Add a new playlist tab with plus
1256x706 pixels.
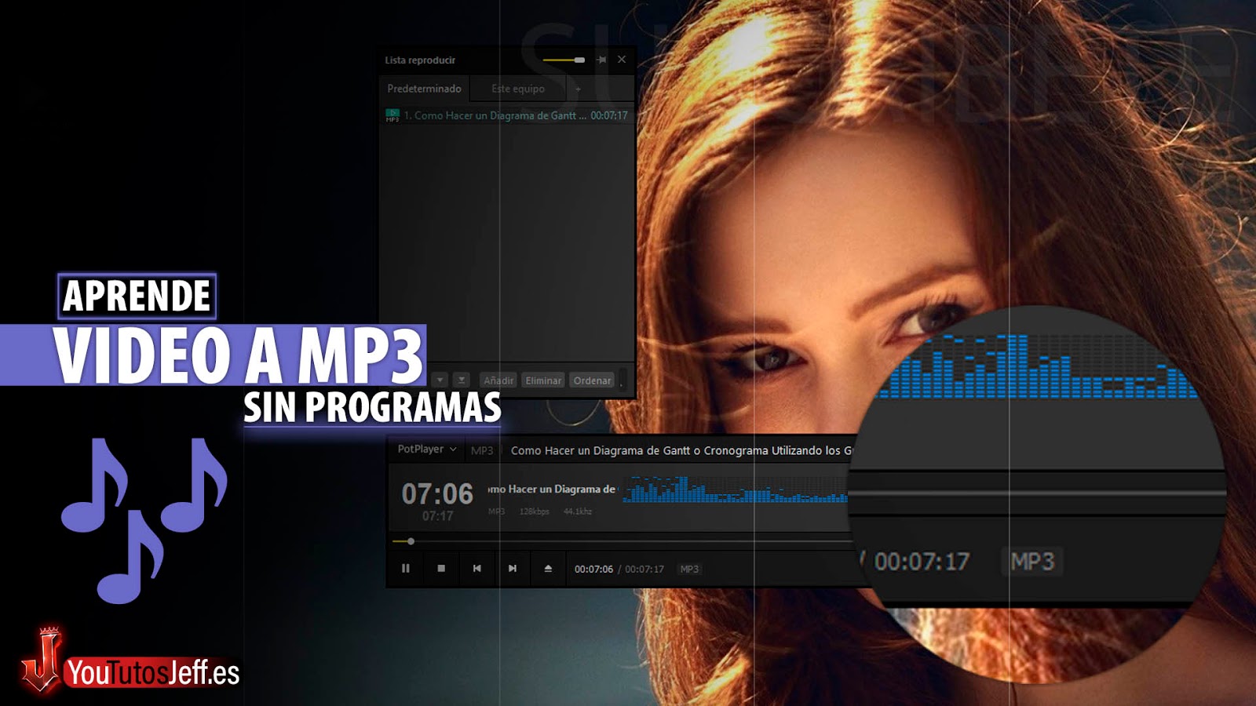pos(579,89)
